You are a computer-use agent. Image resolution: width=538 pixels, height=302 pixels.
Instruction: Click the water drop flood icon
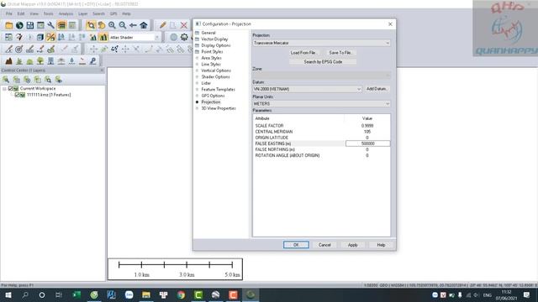point(71,61)
